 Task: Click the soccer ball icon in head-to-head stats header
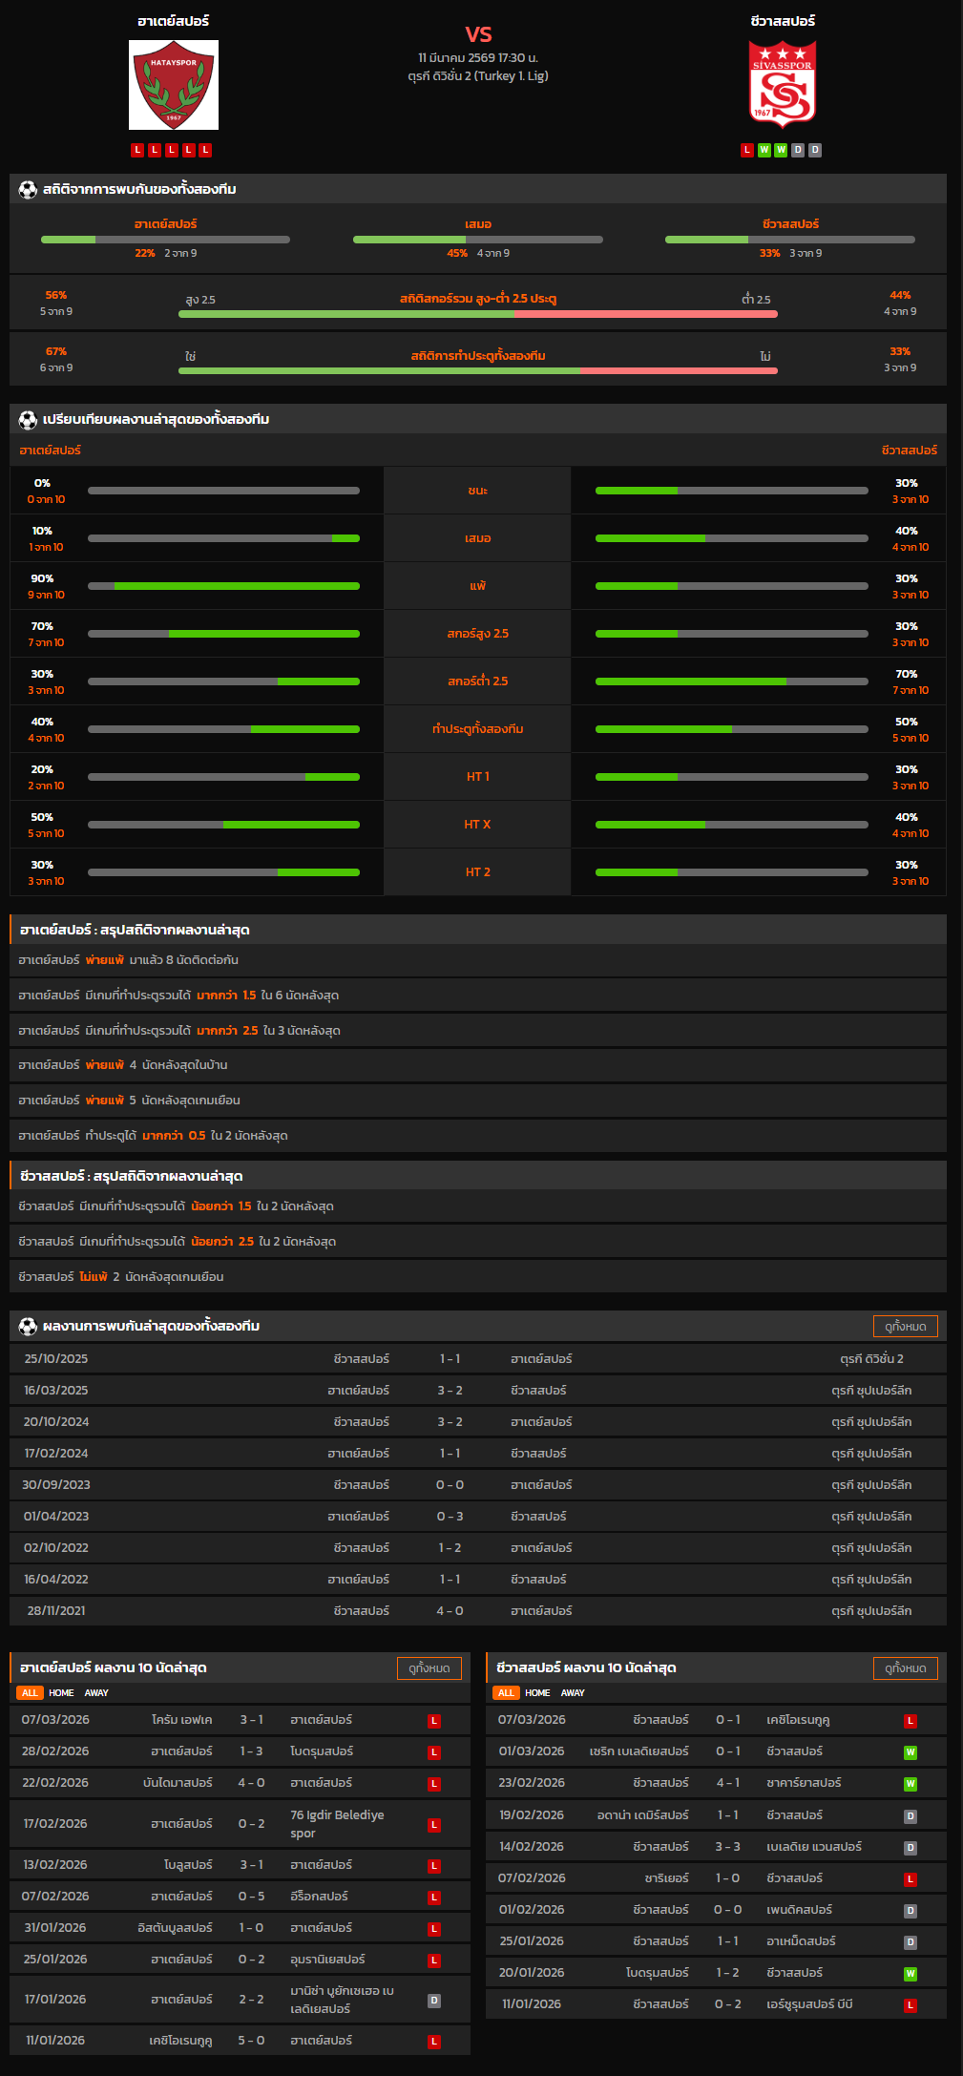[28, 190]
